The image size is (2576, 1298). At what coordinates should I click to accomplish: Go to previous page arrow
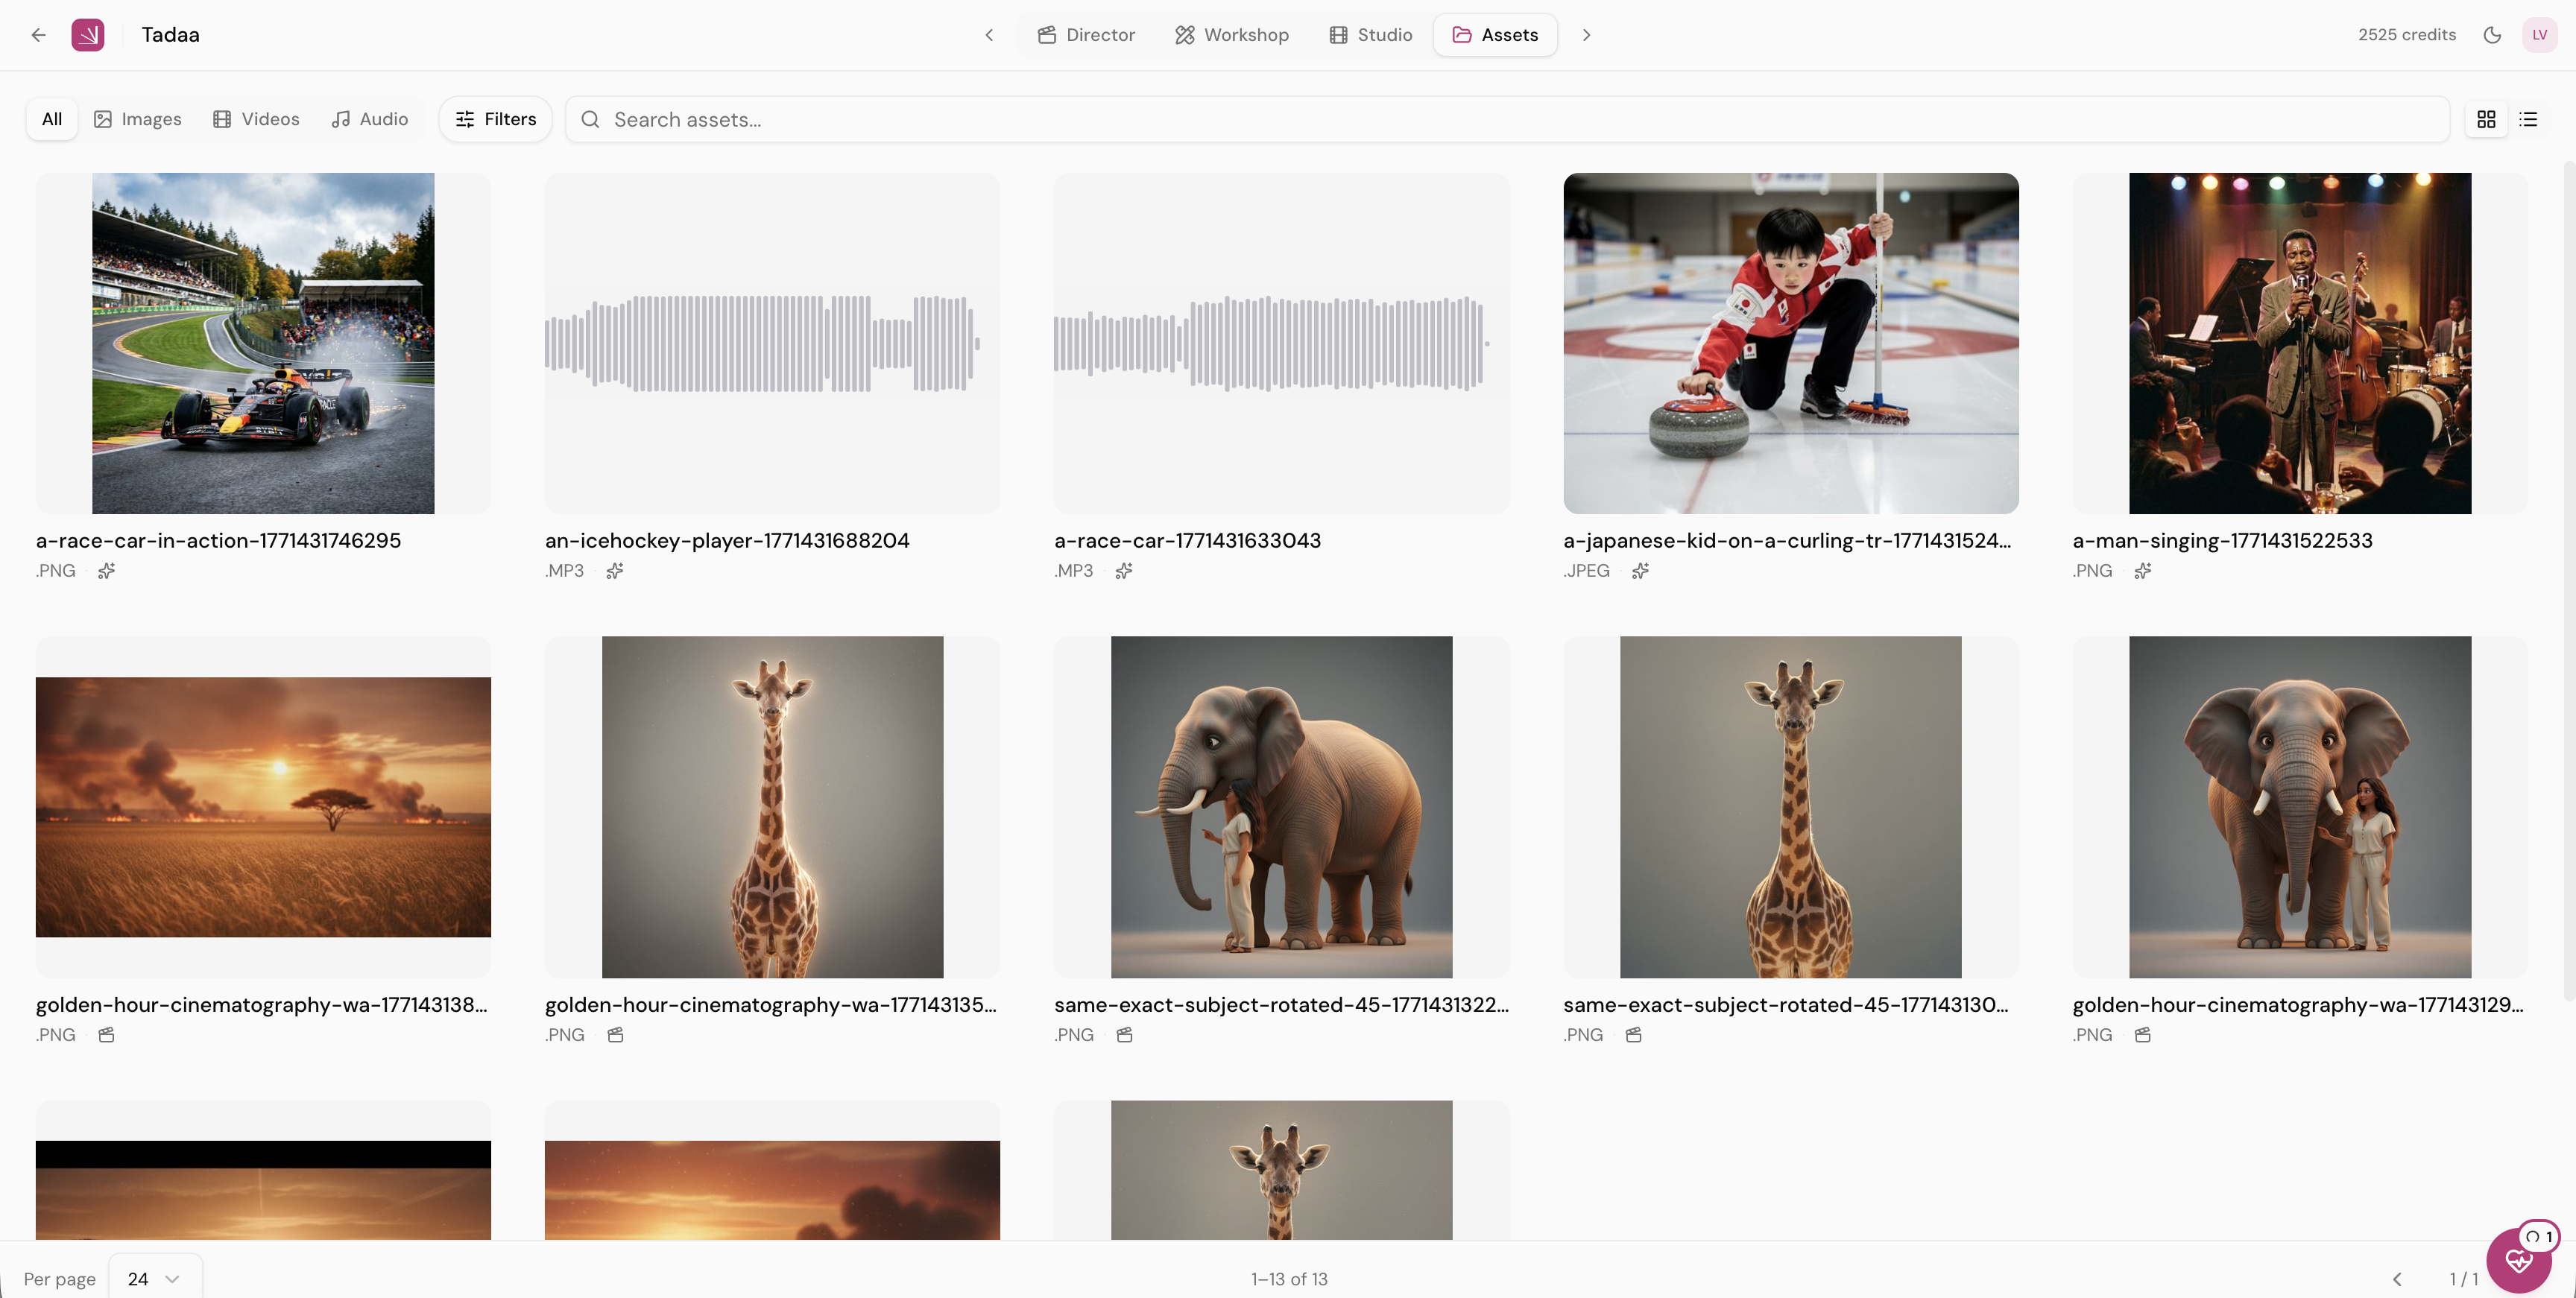pyautogui.click(x=2397, y=1279)
